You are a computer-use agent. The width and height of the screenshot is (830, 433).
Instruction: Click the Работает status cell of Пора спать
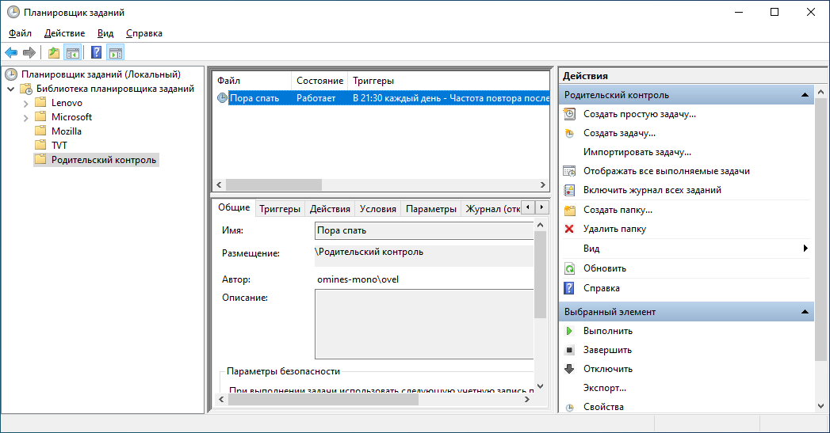(316, 98)
